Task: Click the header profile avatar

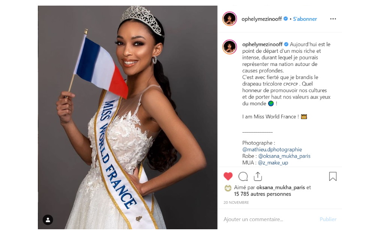Action: (x=229, y=19)
